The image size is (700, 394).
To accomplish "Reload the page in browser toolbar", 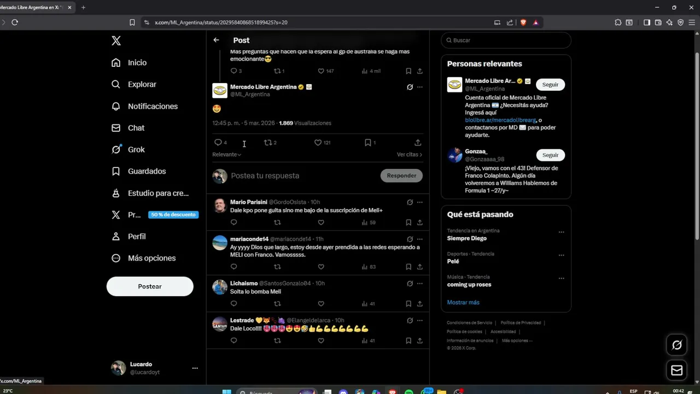I will (15, 22).
